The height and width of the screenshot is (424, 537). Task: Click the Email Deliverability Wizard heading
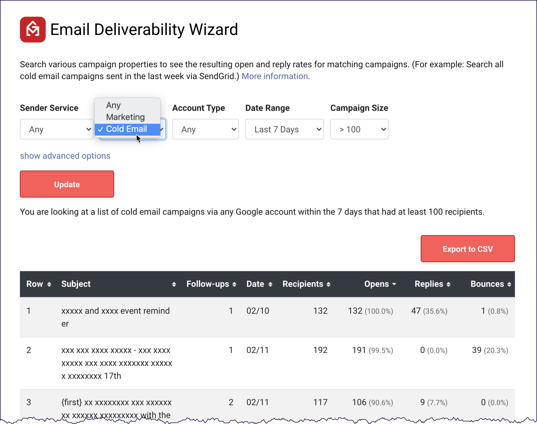coord(144,30)
